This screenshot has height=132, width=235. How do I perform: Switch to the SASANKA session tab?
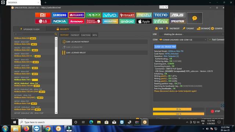[23, 3]
